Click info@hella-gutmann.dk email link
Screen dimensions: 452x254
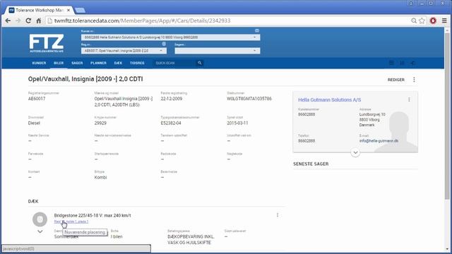pos(379,141)
